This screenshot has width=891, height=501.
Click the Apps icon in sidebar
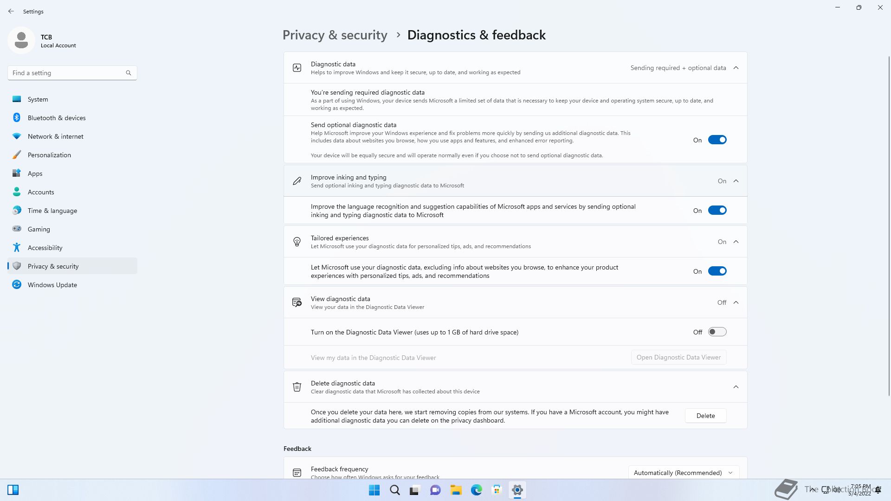[x=17, y=173]
